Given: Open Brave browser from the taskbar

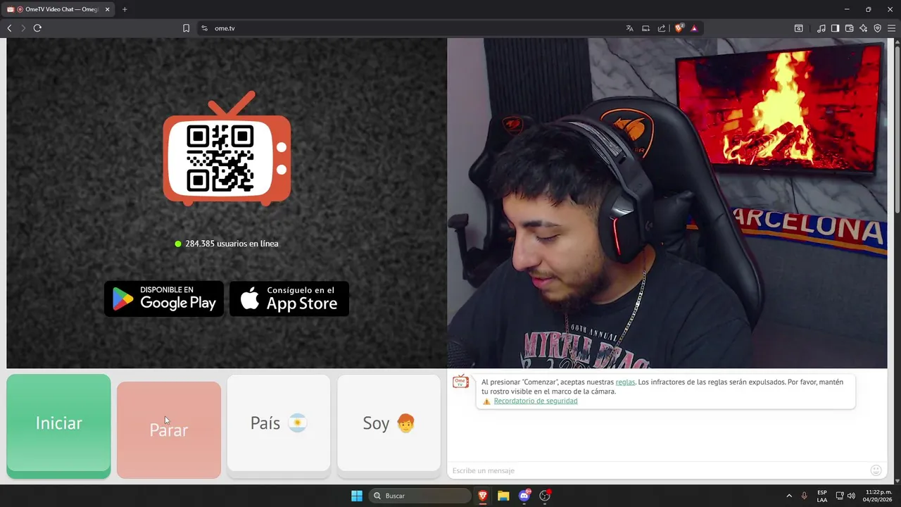Looking at the screenshot, I should tap(483, 496).
